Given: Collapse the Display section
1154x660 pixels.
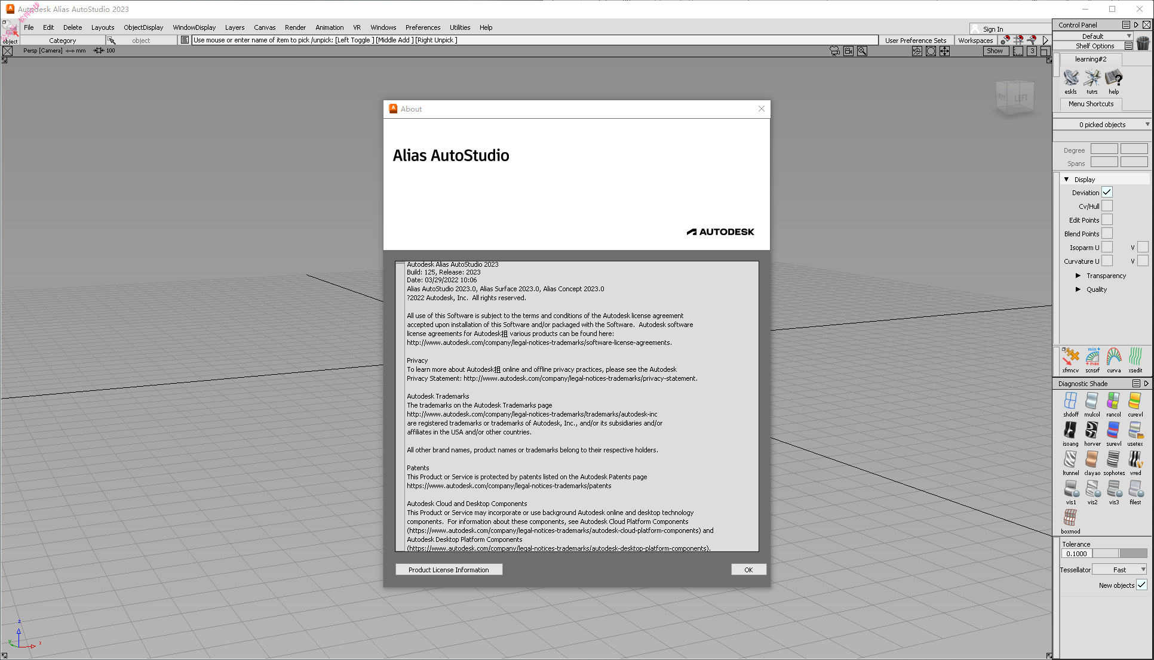Looking at the screenshot, I should (1066, 179).
